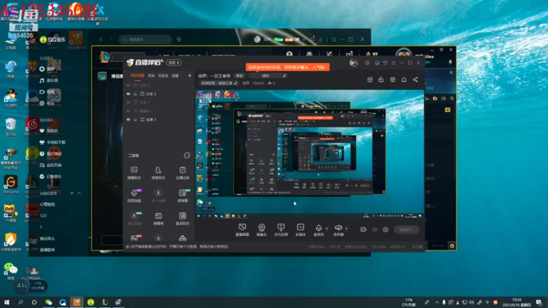Edit the 英雄联盟 game category tag
This screenshot has height=308, width=548.
pyautogui.click(x=219, y=83)
